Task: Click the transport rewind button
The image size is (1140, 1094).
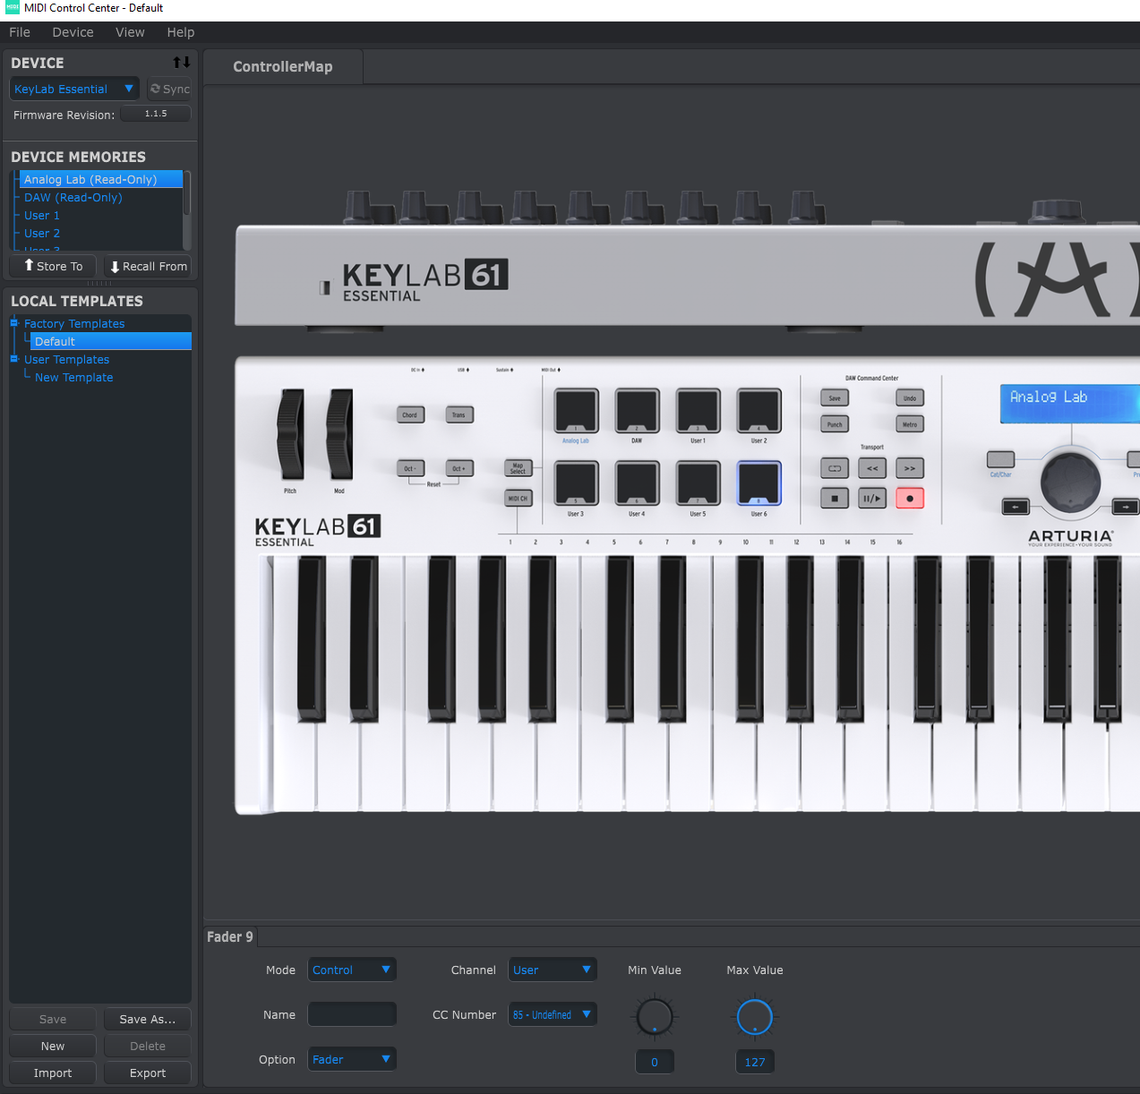Action: coord(872,468)
